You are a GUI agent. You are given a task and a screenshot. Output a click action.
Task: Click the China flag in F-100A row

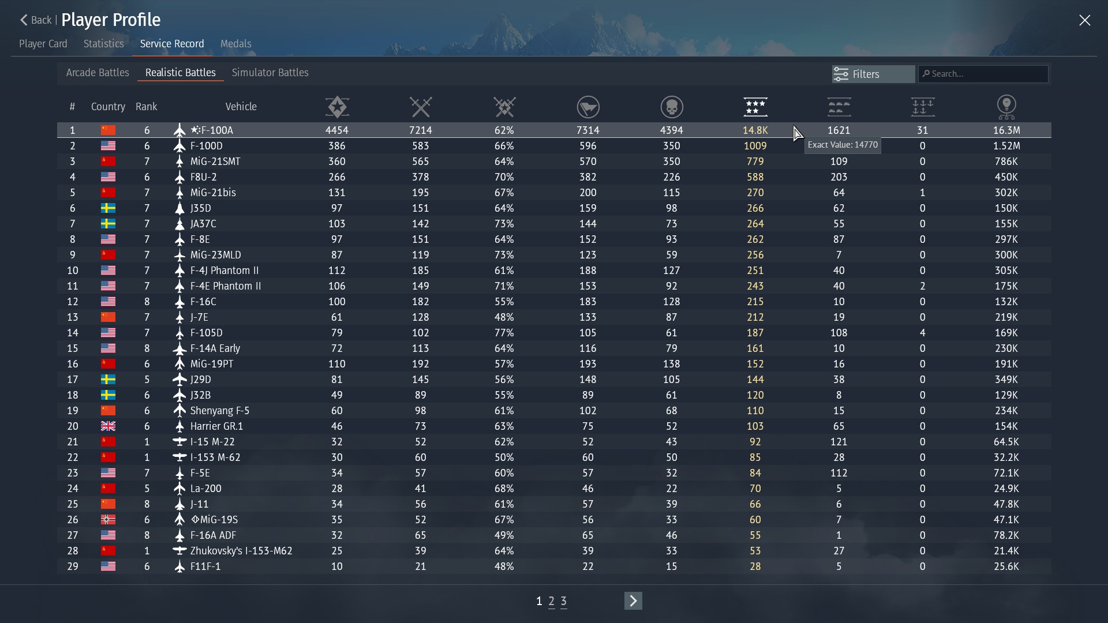(x=108, y=130)
